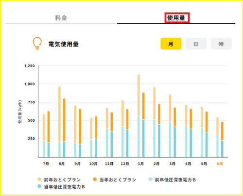243x196 pixels.
Task: Select the 5月 axis label
Action: tap(204, 163)
